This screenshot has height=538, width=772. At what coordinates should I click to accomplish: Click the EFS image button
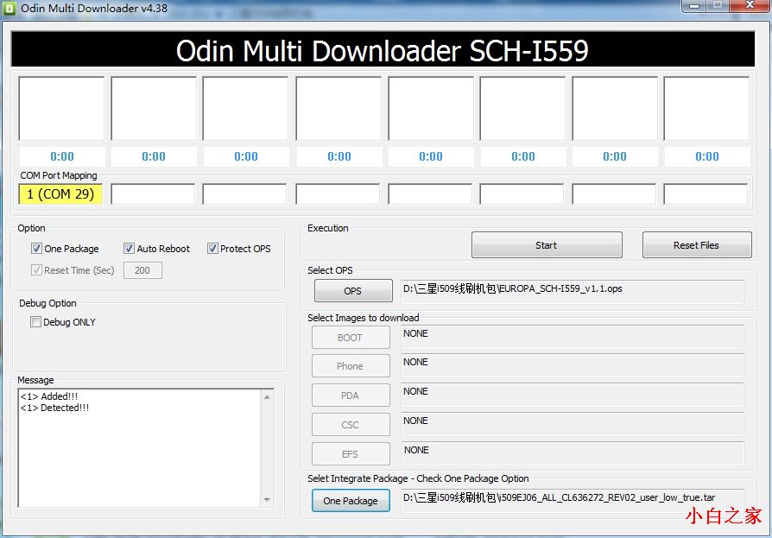[351, 454]
